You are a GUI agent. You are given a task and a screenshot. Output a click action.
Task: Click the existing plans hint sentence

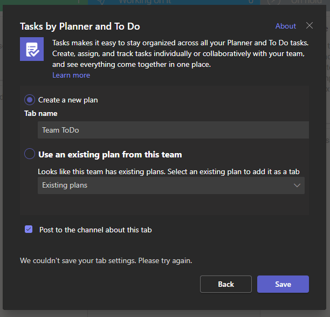tap(169, 171)
